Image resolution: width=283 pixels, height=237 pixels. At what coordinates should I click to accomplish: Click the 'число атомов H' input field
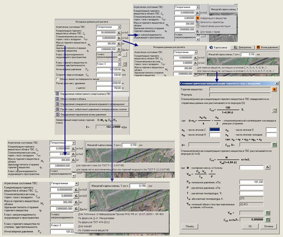tap(215, 135)
